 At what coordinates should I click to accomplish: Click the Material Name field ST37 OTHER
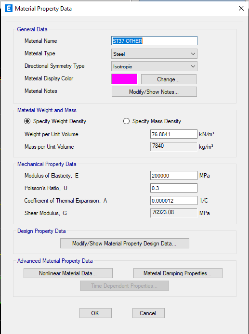click(154, 41)
